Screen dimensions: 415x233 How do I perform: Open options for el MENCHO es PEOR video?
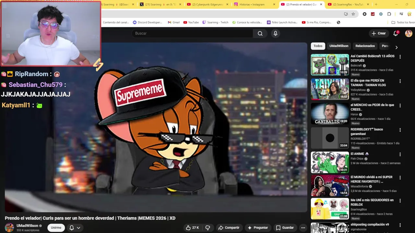400,105
